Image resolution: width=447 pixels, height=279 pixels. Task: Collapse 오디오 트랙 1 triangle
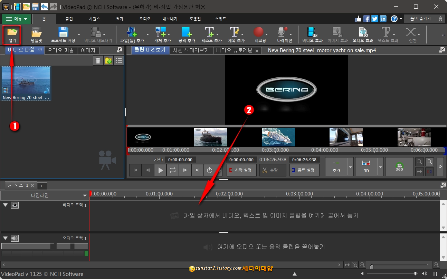click(x=5, y=238)
